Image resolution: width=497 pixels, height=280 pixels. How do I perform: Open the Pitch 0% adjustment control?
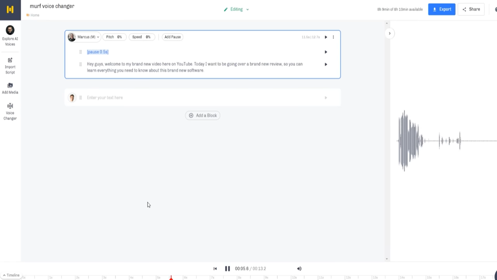(x=114, y=37)
